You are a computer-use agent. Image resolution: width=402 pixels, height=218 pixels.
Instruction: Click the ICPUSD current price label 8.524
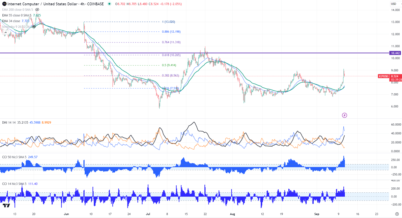395,76
